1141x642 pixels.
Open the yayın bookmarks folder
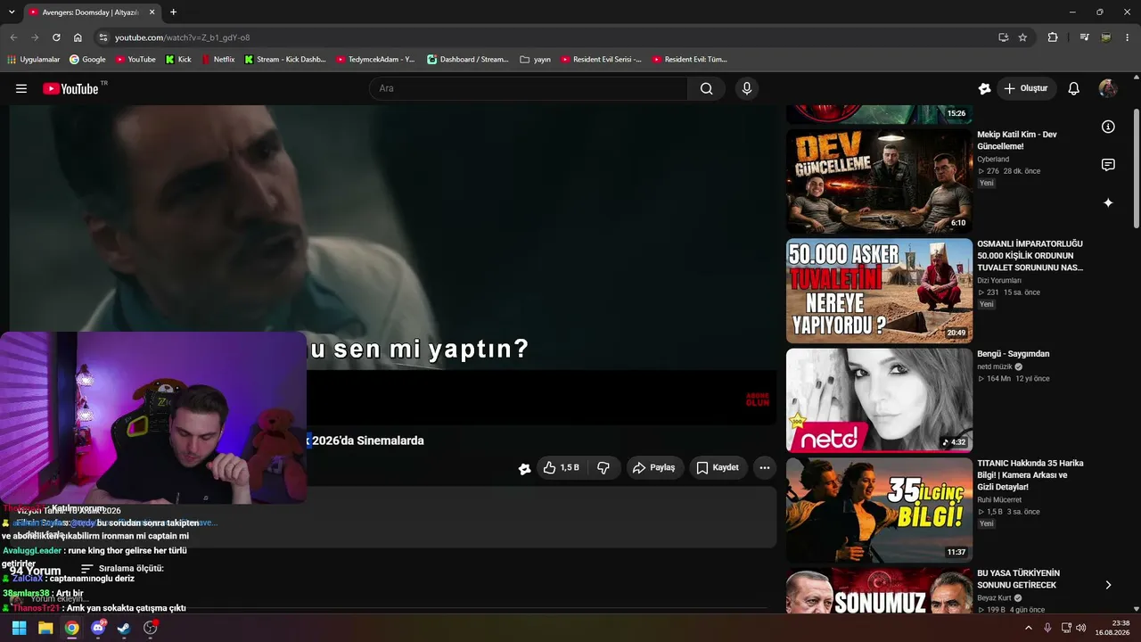point(535,60)
